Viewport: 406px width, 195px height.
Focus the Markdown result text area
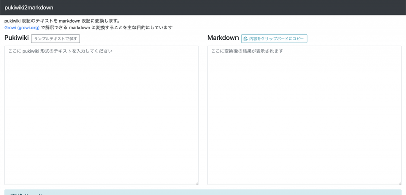[304, 115]
